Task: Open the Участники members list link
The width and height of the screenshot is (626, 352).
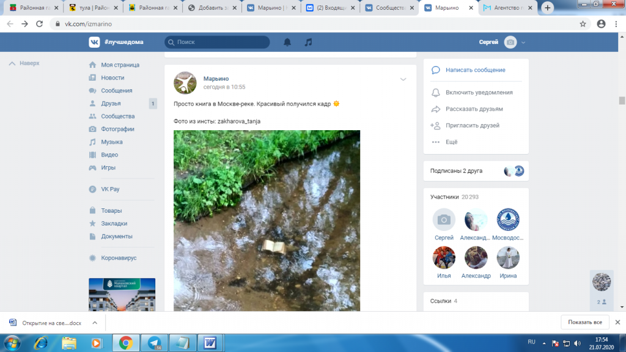Action: (x=444, y=197)
